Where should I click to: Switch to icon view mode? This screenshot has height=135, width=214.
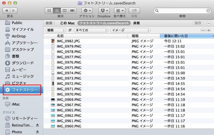(x=49, y=11)
